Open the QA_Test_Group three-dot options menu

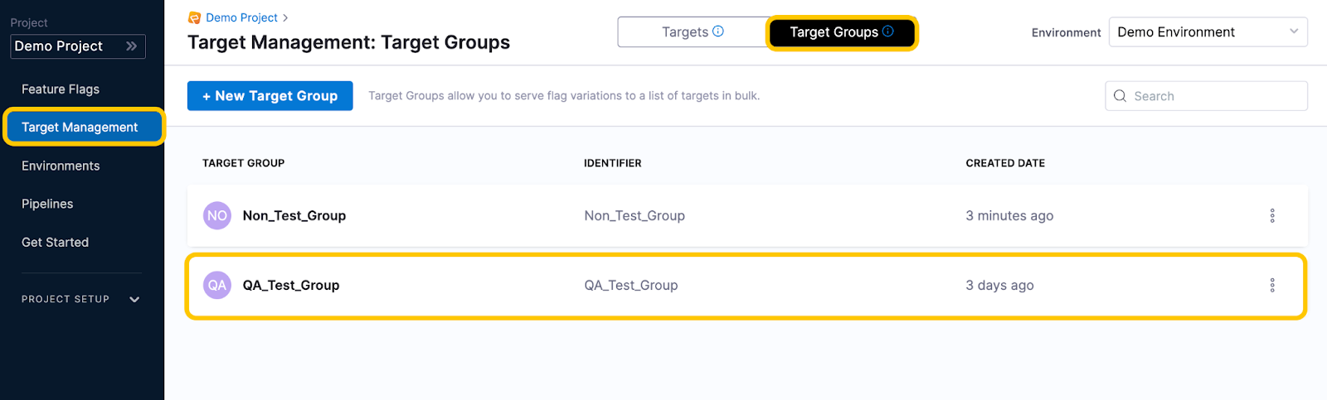[1271, 285]
